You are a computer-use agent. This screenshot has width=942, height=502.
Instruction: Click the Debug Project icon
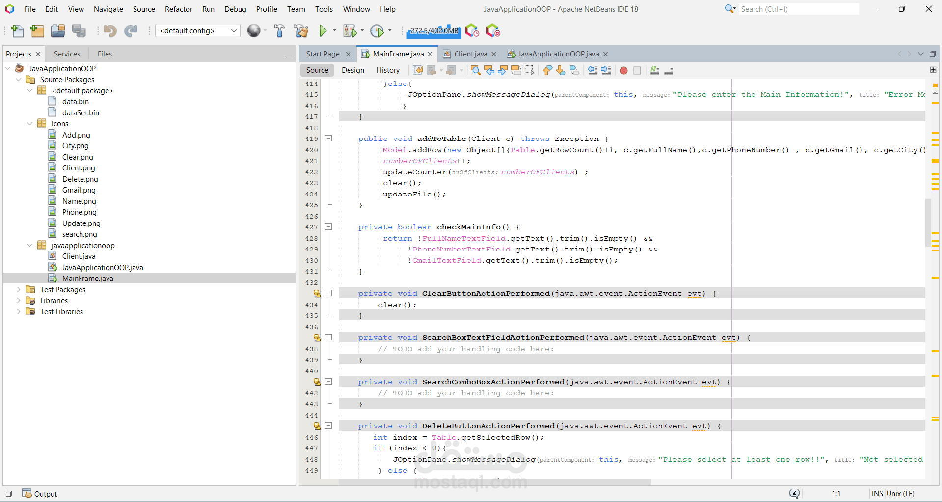[350, 31]
